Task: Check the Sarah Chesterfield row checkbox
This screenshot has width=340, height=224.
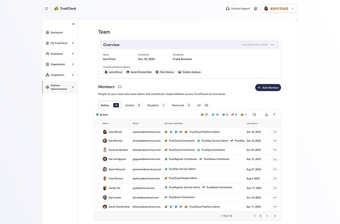Action: click(x=97, y=207)
